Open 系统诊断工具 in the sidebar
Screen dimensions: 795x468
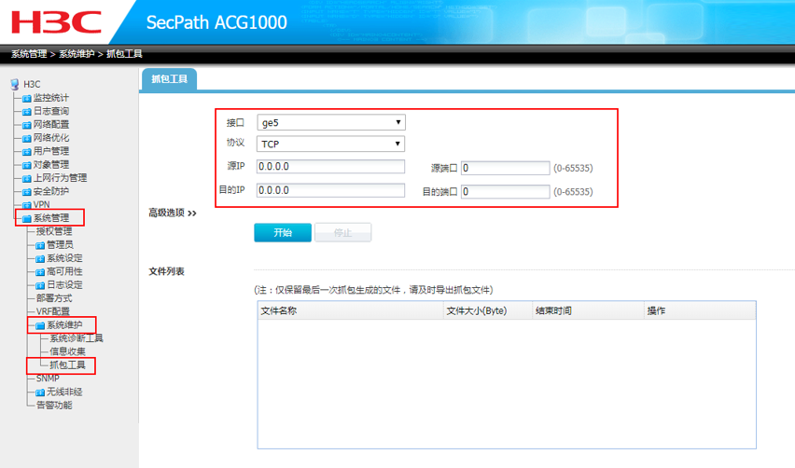tap(77, 338)
